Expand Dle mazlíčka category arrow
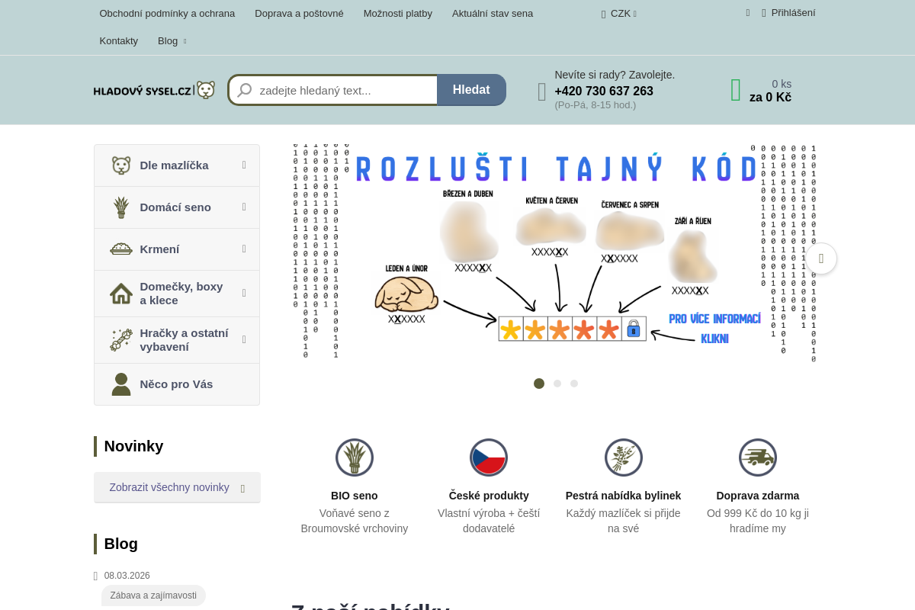Image resolution: width=915 pixels, height=610 pixels. pyautogui.click(x=244, y=165)
